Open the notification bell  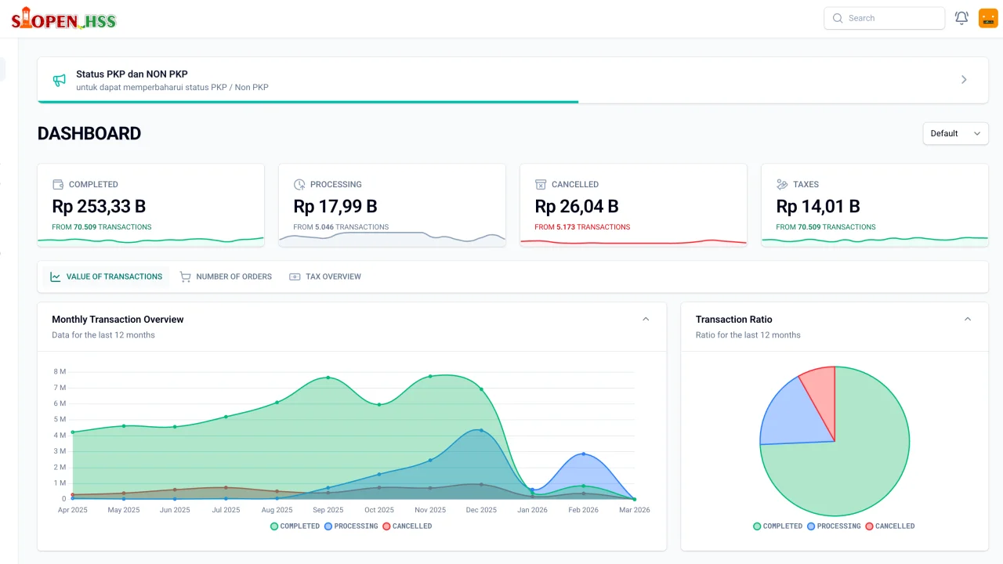[961, 18]
